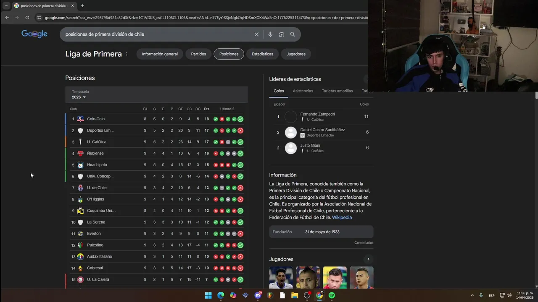Open the ESP language input indicator
This screenshot has width=538, height=302.
point(492,295)
